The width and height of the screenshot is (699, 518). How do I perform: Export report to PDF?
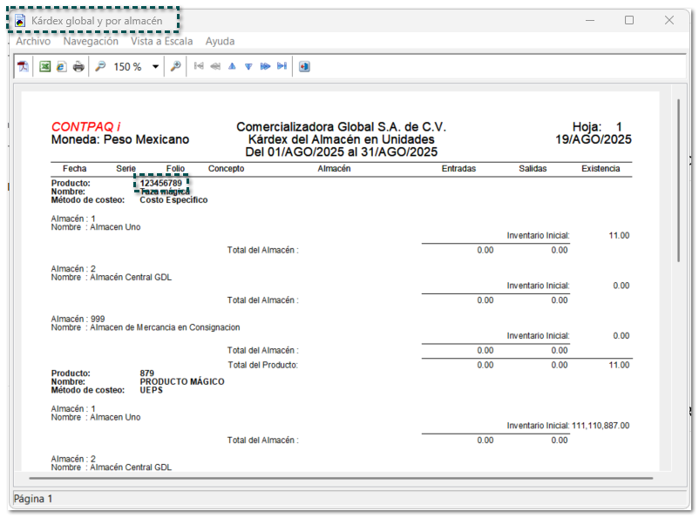(24, 66)
